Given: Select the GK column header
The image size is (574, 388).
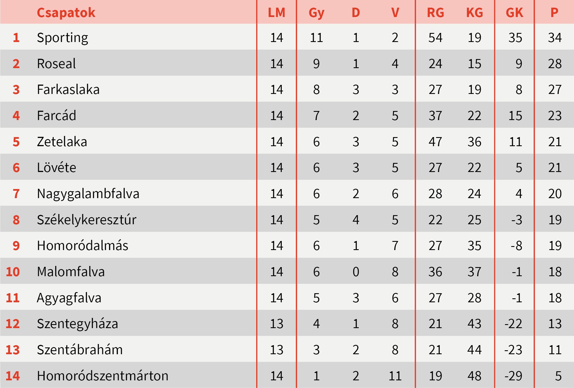Looking at the screenshot, I should pos(514,13).
